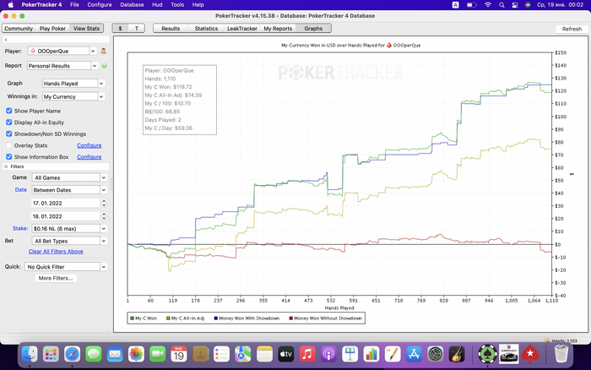Open App Store from the dock
591x370 pixels.
(414, 354)
